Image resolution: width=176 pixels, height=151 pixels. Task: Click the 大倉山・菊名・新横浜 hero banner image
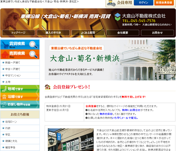110,60
